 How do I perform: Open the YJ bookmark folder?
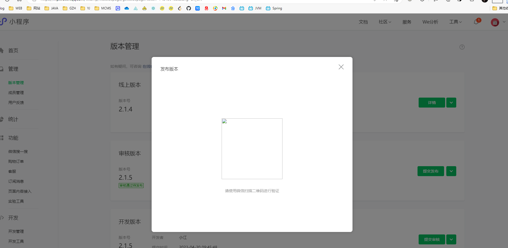click(x=85, y=8)
